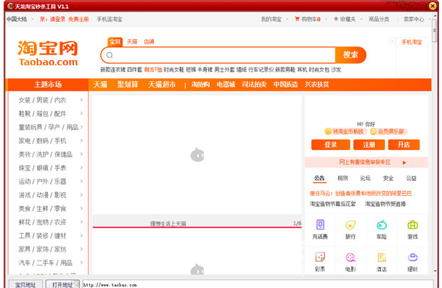Select the 车险 car insurance icon
The width and height of the screenshot is (442, 288).
(x=381, y=225)
